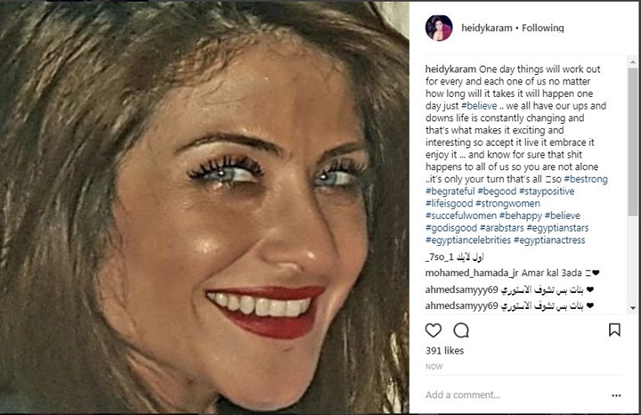The height and width of the screenshot is (415, 641).
Task: Open heidykaram profile picture avatar
Action: pyautogui.click(x=439, y=28)
